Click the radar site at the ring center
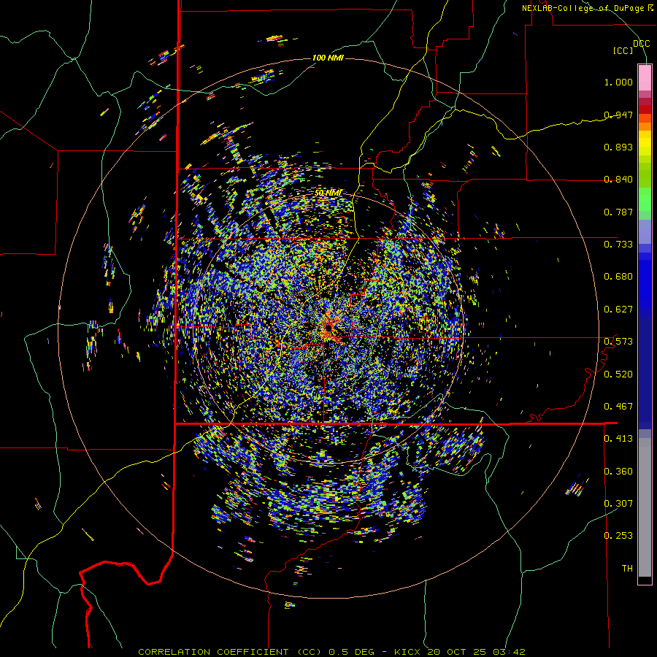 [x=328, y=327]
